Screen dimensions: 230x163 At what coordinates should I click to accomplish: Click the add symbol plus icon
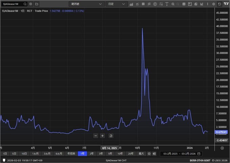31,4
